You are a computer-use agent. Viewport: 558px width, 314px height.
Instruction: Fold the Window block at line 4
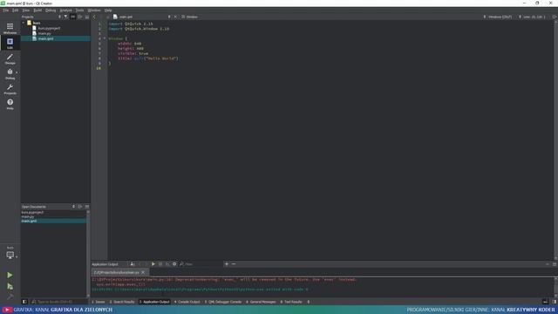pyautogui.click(x=105, y=38)
